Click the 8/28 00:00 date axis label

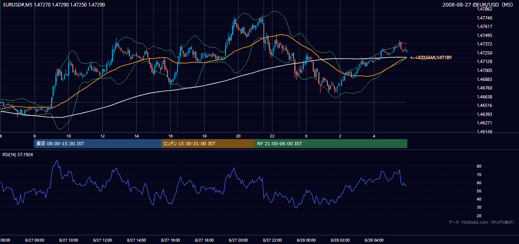pos(306,240)
